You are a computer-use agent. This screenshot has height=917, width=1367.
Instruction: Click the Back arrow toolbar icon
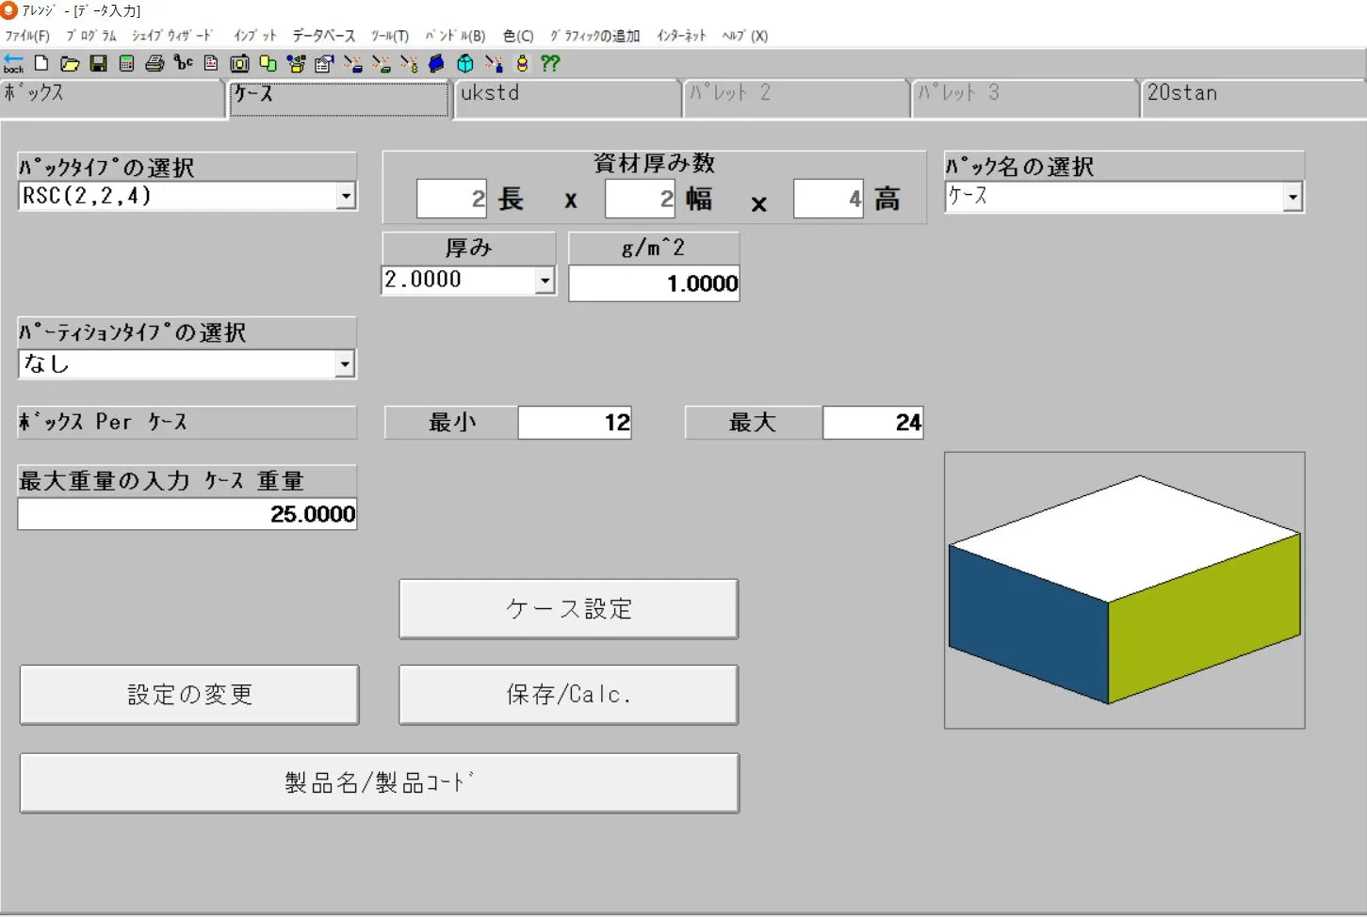point(13,64)
